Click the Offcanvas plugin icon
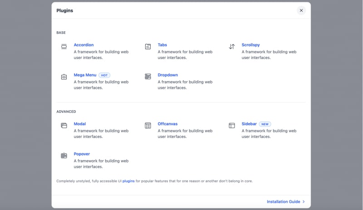This screenshot has width=363, height=210. (x=148, y=126)
